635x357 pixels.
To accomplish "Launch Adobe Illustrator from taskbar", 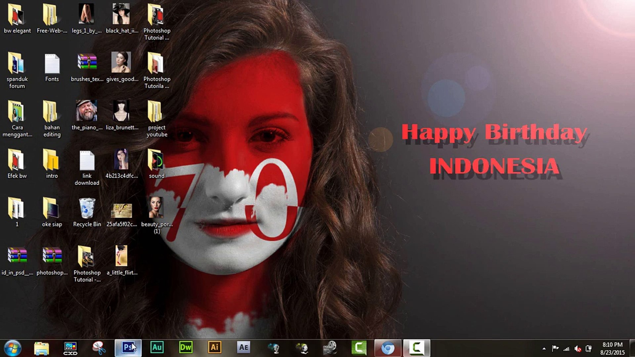I will pos(214,348).
